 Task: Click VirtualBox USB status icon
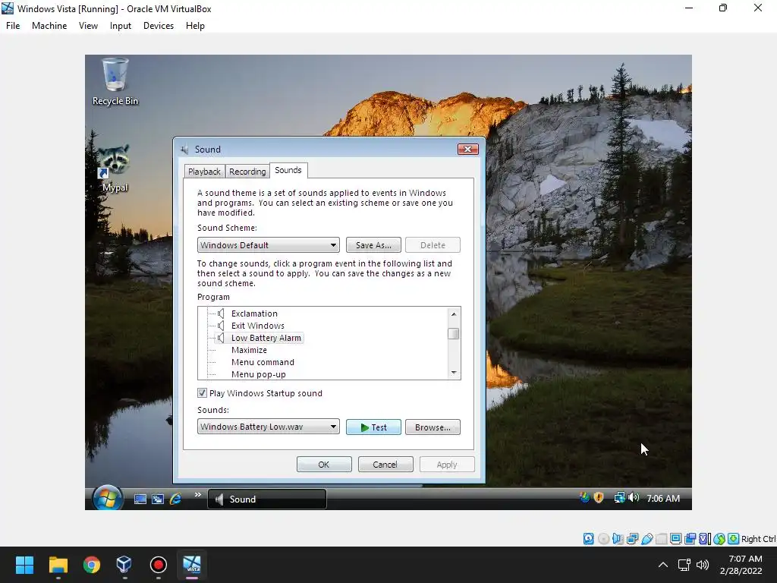pyautogui.click(x=646, y=539)
